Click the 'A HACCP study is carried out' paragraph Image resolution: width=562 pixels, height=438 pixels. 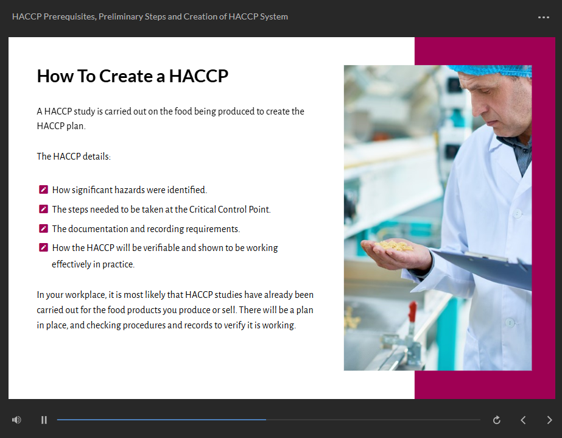(170, 119)
